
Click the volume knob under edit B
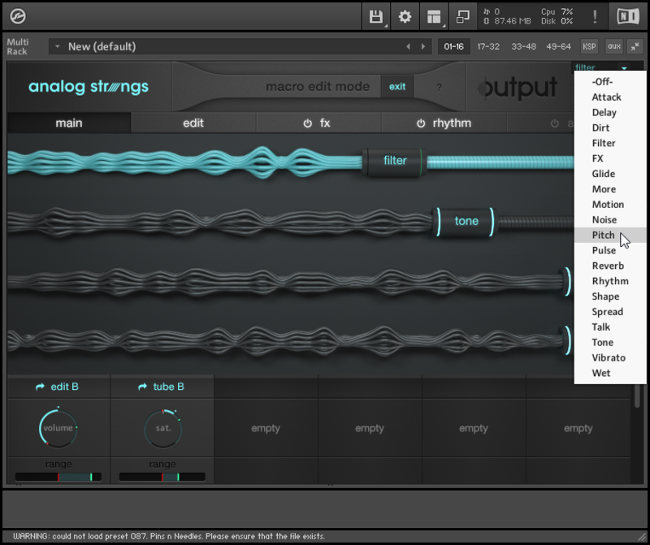click(58, 428)
